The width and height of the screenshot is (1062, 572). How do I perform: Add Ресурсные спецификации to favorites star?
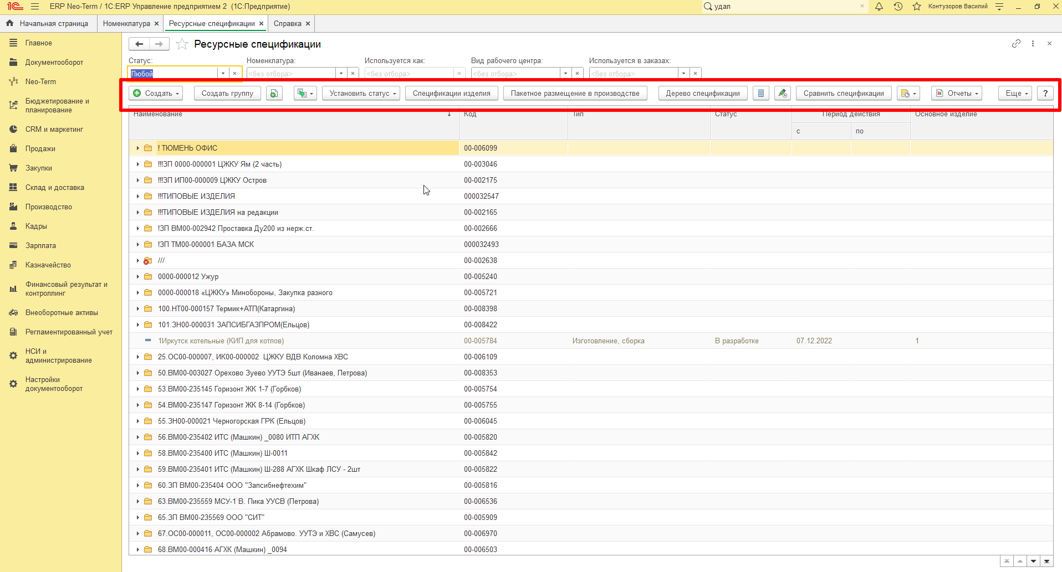click(x=182, y=44)
